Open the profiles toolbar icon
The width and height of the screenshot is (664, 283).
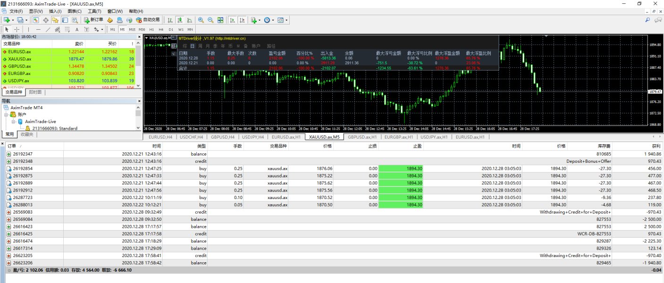20,20
